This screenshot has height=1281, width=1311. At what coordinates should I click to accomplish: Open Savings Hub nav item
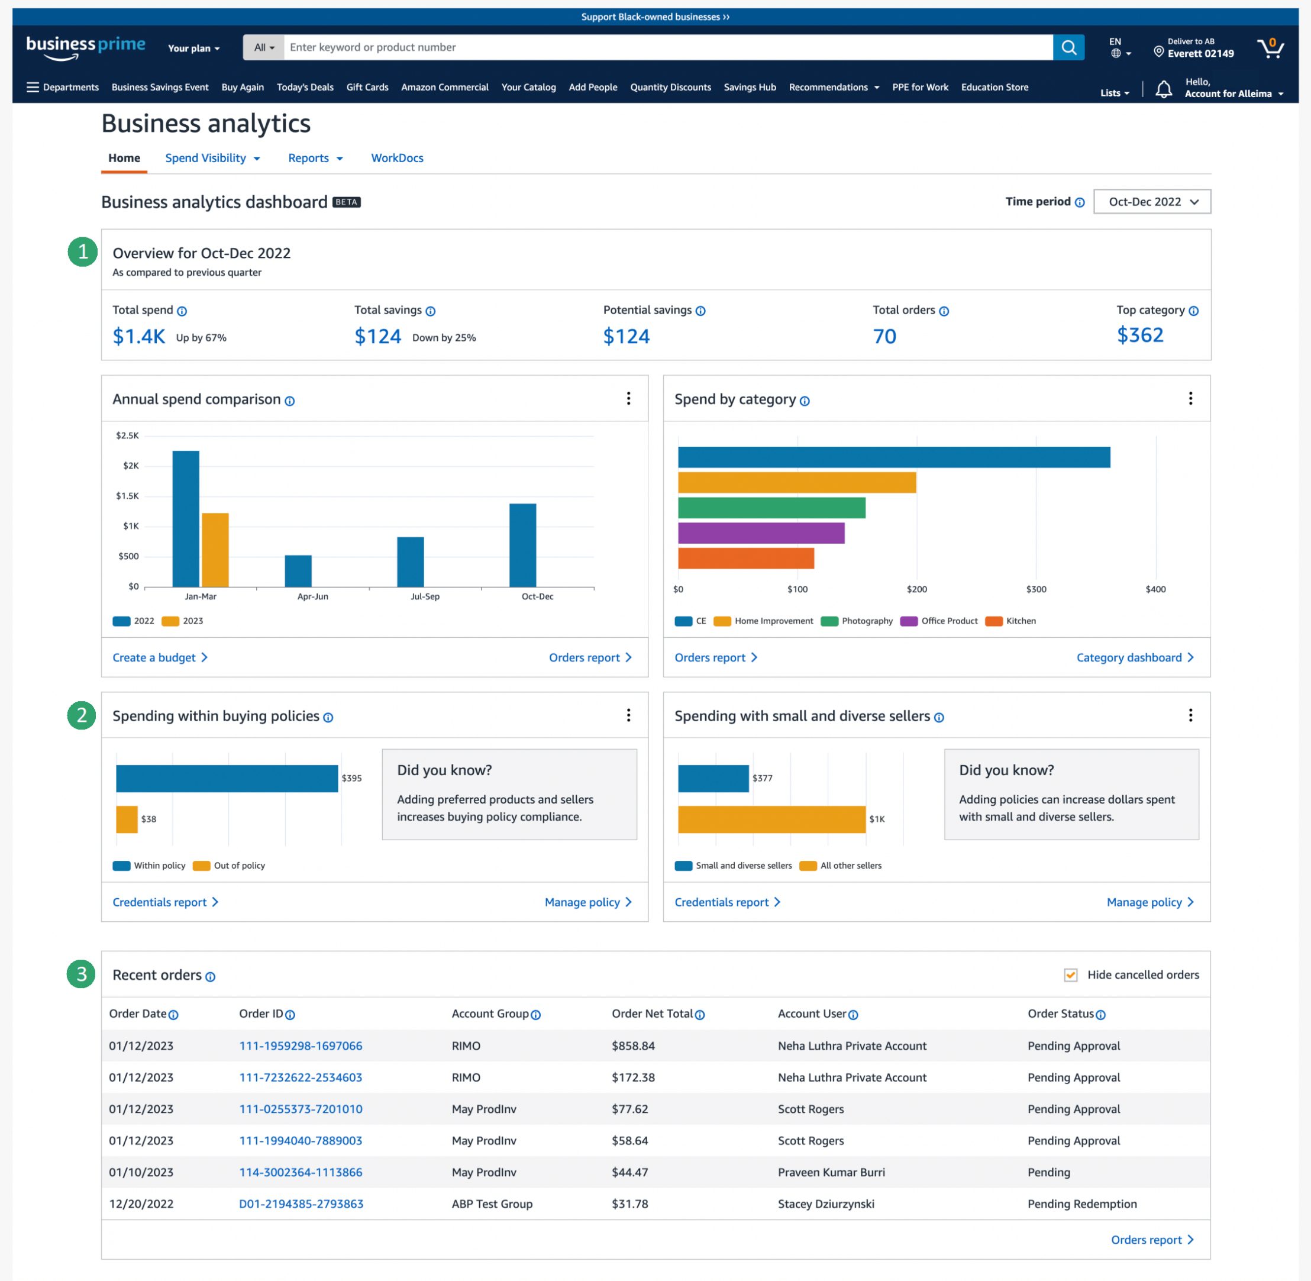tap(750, 88)
